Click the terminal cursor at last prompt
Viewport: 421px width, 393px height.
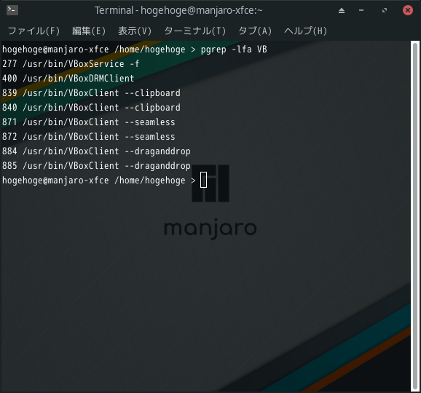[203, 180]
